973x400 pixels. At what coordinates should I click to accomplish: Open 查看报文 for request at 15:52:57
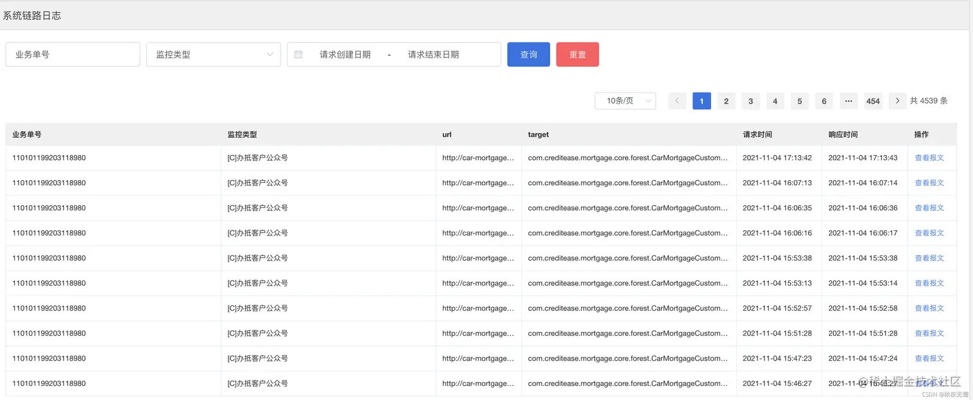click(929, 308)
